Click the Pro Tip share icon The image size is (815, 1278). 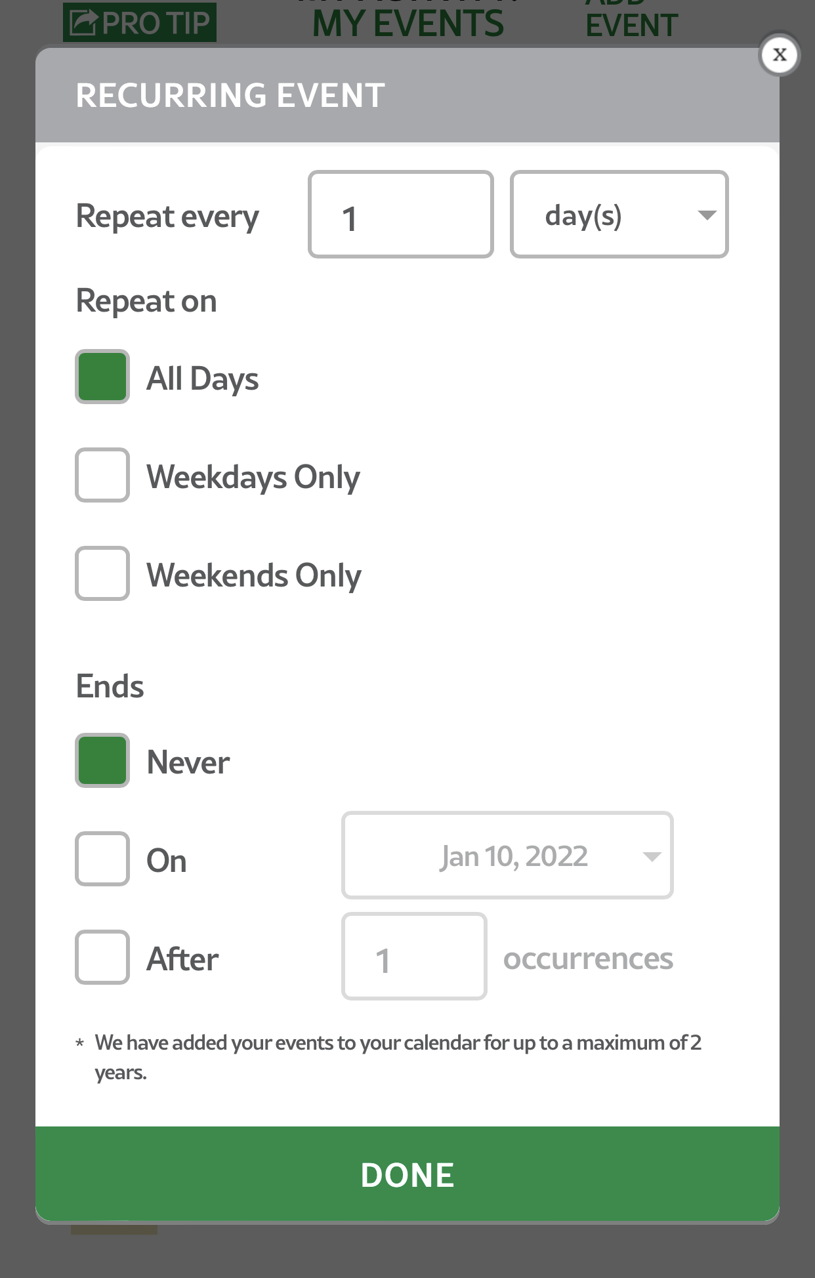click(x=83, y=22)
